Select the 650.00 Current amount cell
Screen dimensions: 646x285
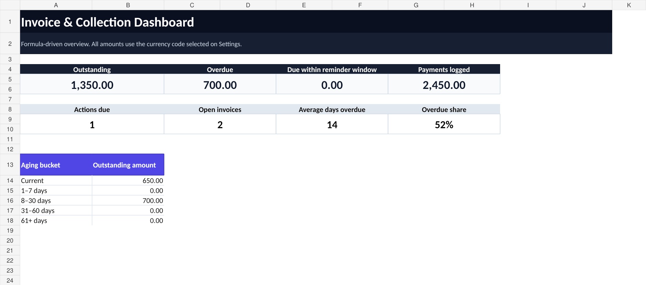click(x=128, y=181)
